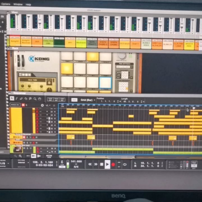
Task: Select the Eraser tool in sequencer toolbar
Action: 21,99
